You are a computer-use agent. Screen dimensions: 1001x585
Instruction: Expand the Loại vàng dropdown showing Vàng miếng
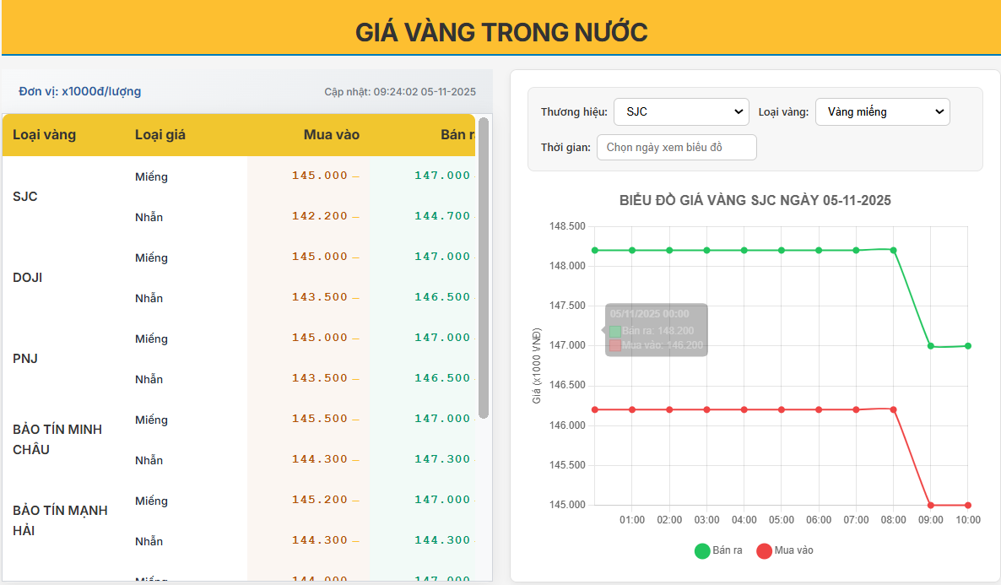[x=881, y=111]
